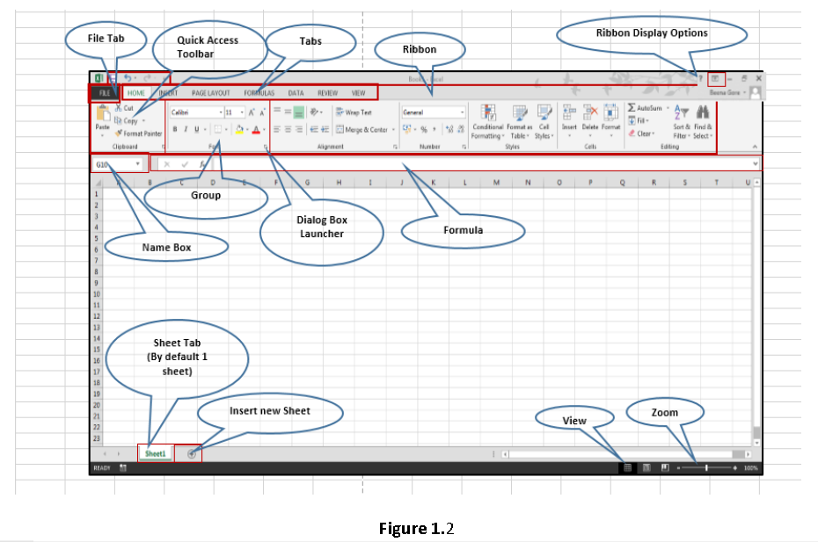Open the font size 11 dropdown
818x542 pixels.
[x=242, y=112]
